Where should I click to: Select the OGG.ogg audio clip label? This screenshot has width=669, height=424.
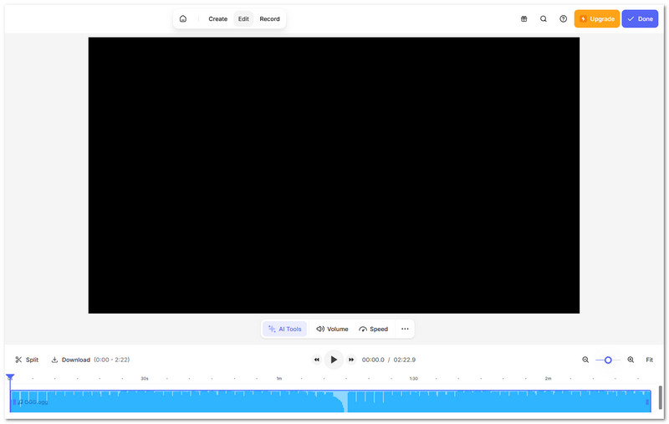33,401
